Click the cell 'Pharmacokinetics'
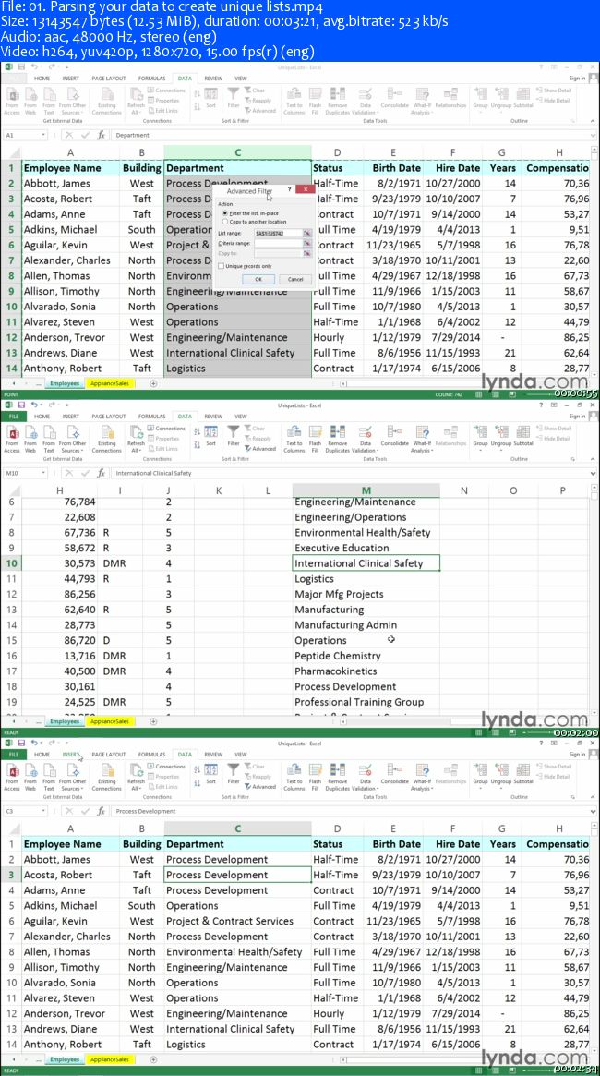 point(366,671)
